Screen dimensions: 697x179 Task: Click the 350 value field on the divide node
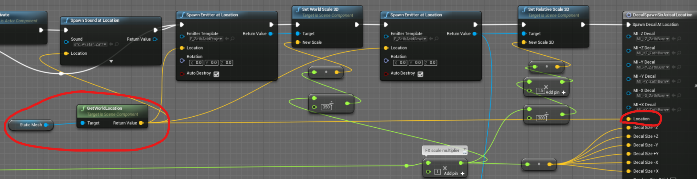[326, 107]
